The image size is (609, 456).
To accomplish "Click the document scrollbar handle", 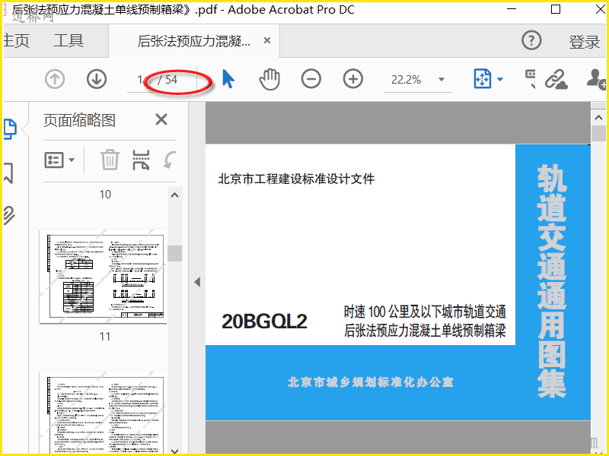I will click(598, 134).
